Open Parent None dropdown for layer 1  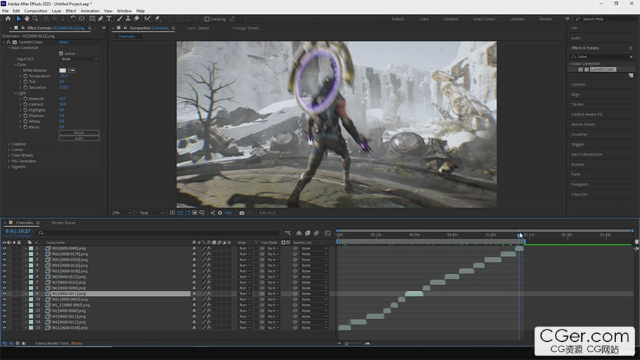[x=314, y=248]
